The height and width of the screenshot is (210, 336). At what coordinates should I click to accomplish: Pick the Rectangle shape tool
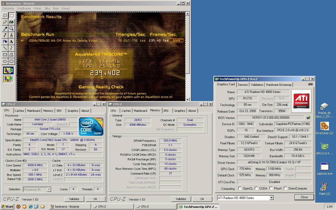click(5, 55)
